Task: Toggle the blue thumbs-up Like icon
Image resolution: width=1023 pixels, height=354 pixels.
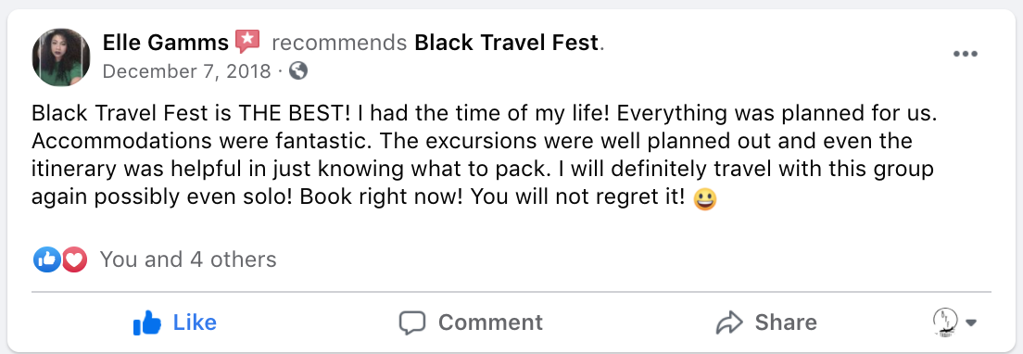Action: [x=146, y=322]
